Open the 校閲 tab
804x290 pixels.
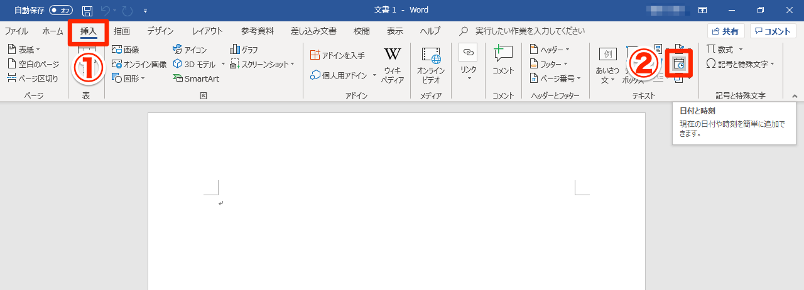coord(362,31)
